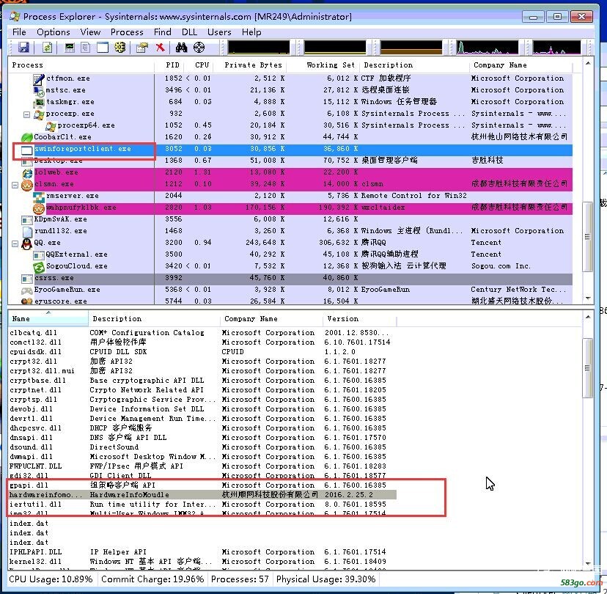Click the rmserver.exe process icon
The image size is (607, 594).
(x=39, y=197)
